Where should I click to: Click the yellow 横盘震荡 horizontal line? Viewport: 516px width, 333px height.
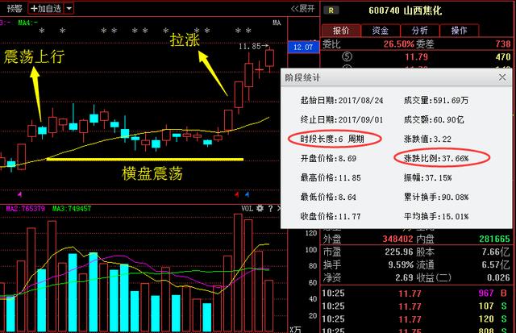(x=145, y=159)
